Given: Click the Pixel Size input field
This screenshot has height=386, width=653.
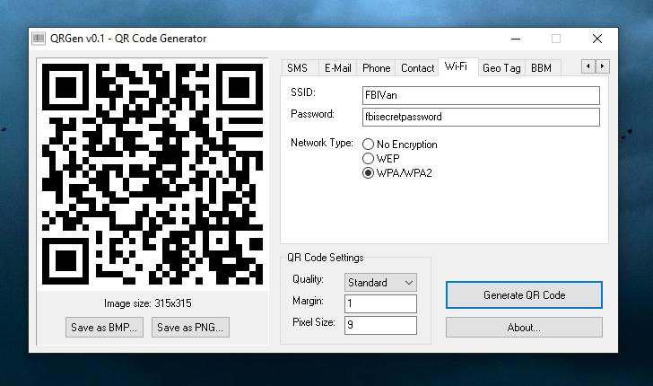Looking at the screenshot, I should click(x=380, y=325).
